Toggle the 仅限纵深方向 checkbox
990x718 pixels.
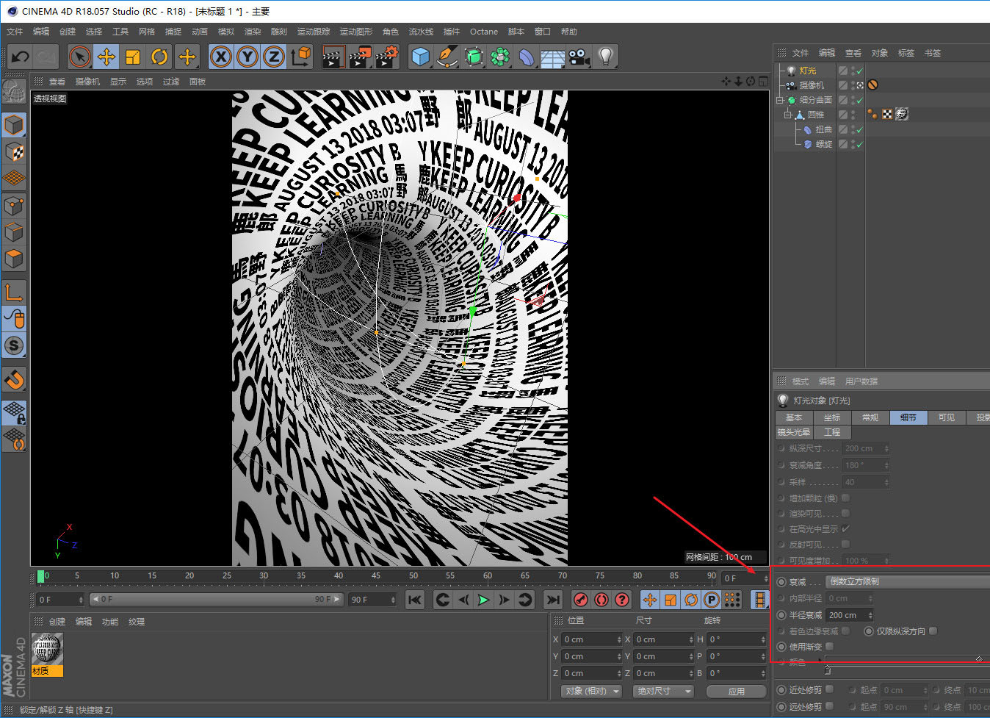point(933,631)
